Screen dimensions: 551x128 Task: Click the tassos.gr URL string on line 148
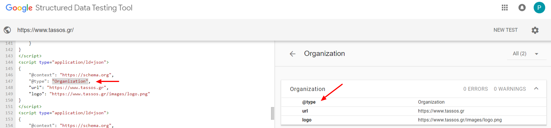tap(77, 87)
